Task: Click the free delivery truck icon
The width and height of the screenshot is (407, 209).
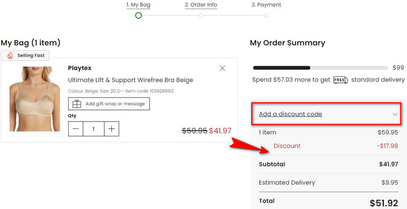Action: pyautogui.click(x=340, y=80)
